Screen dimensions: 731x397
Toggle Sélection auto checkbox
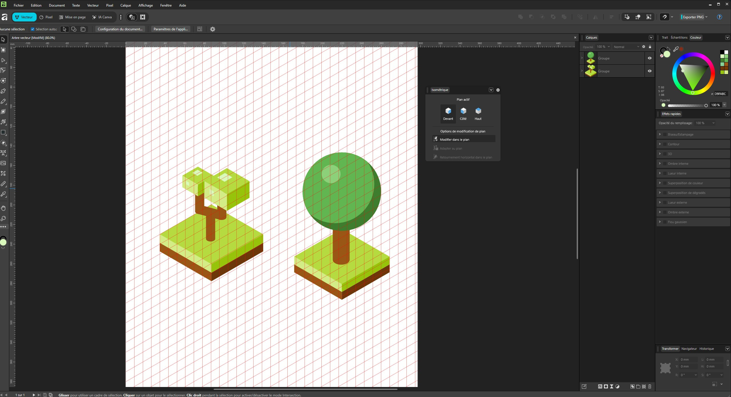tap(33, 29)
